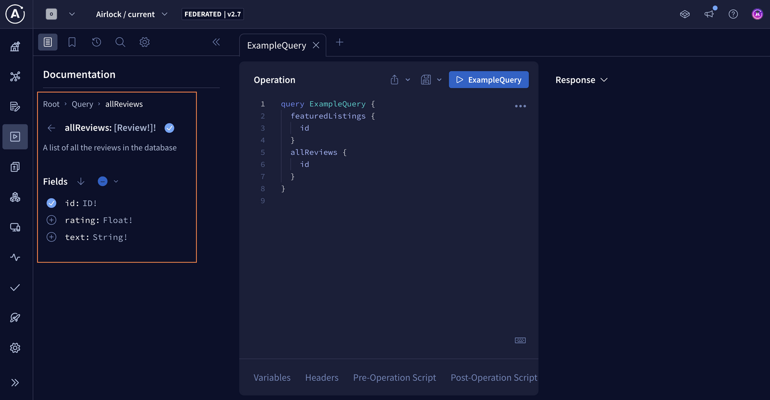
Task: Click the announcements megaphone icon
Action: [709, 14]
